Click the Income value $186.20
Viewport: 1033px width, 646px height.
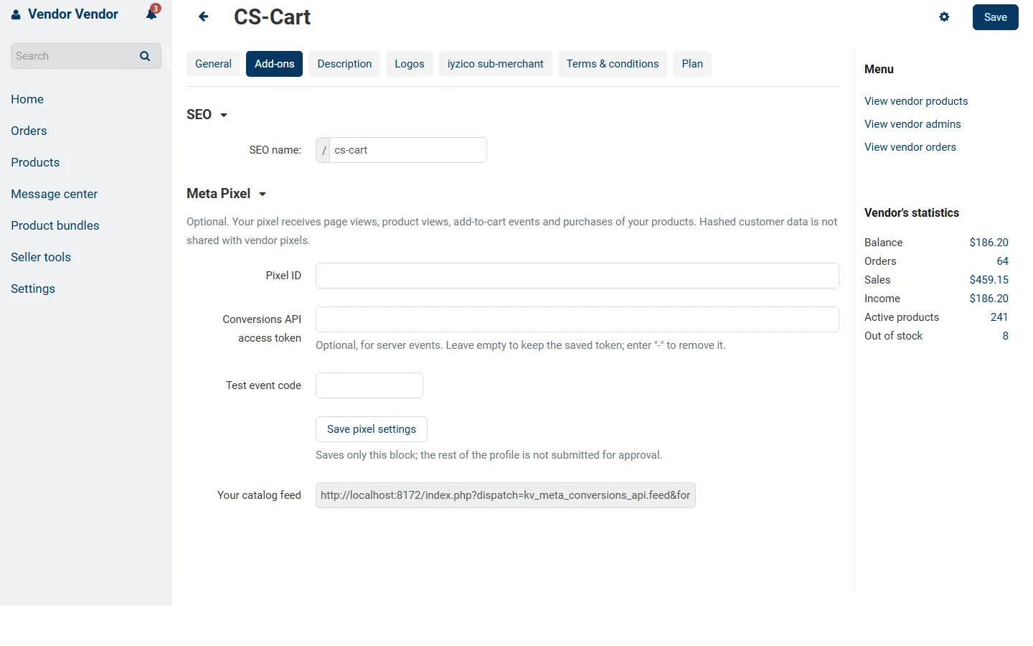[989, 299]
